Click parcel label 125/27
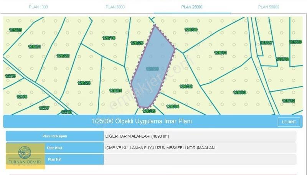 tap(266, 43)
